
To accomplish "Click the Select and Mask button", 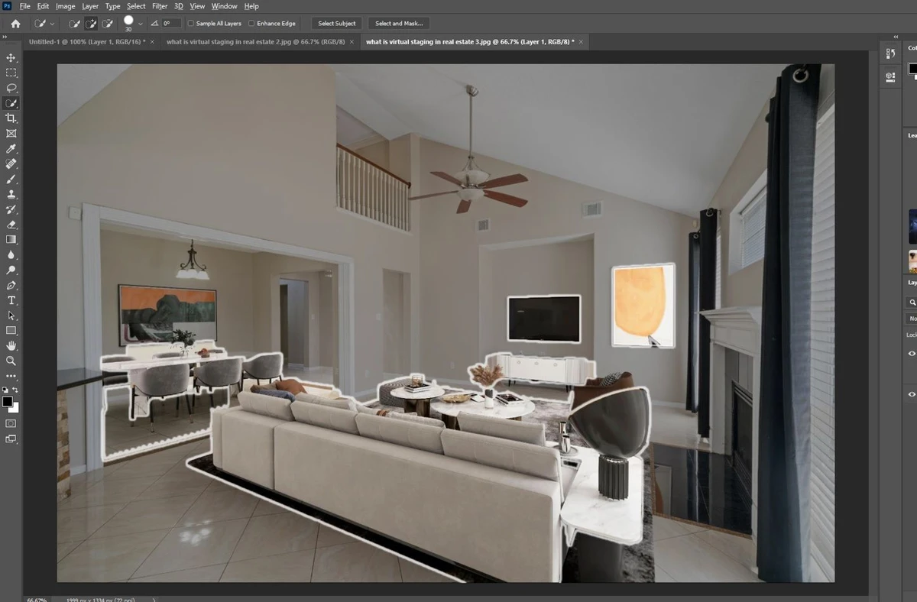I will coord(398,23).
